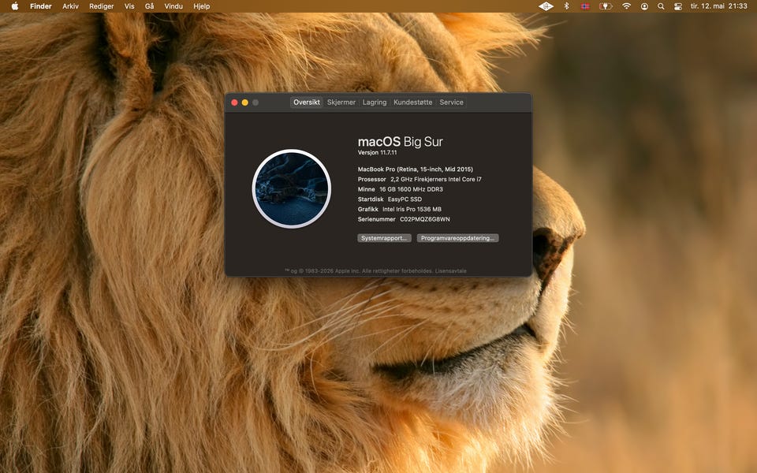Image resolution: width=757 pixels, height=473 pixels.
Task: Open the Hjelp menu
Action: tap(201, 6)
